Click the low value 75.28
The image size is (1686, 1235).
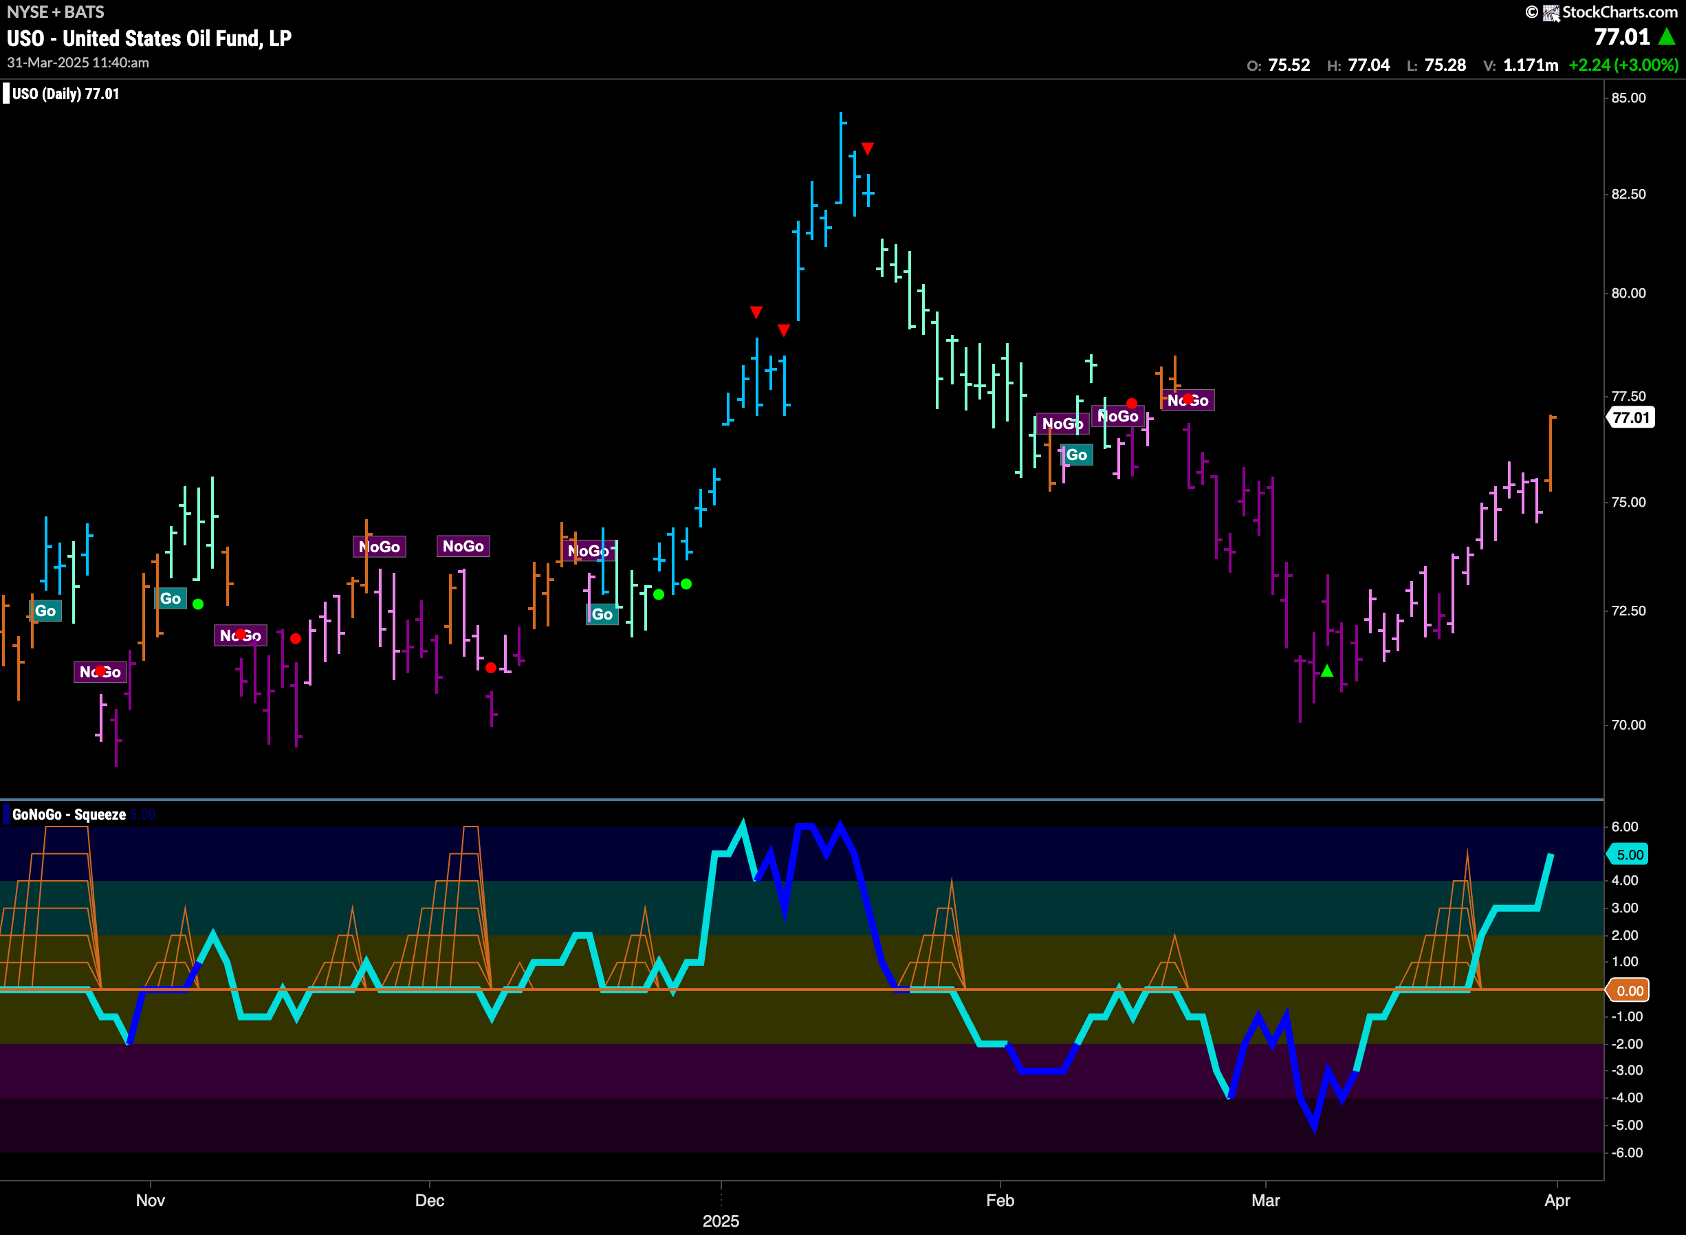[1445, 65]
